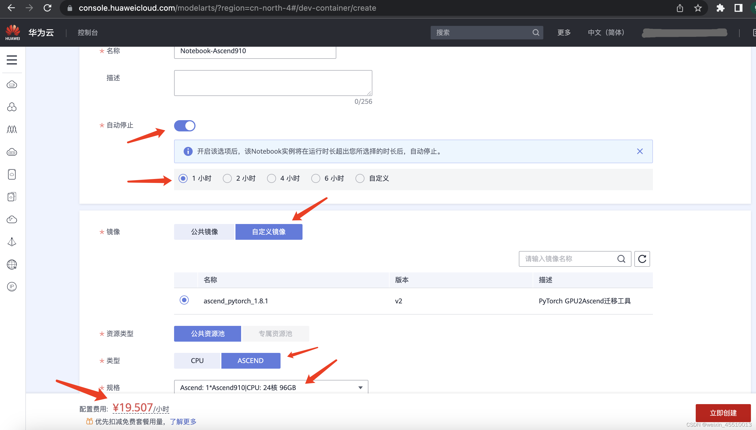
Task: Click the IP address service icon in sidebar
Action: coord(12,286)
